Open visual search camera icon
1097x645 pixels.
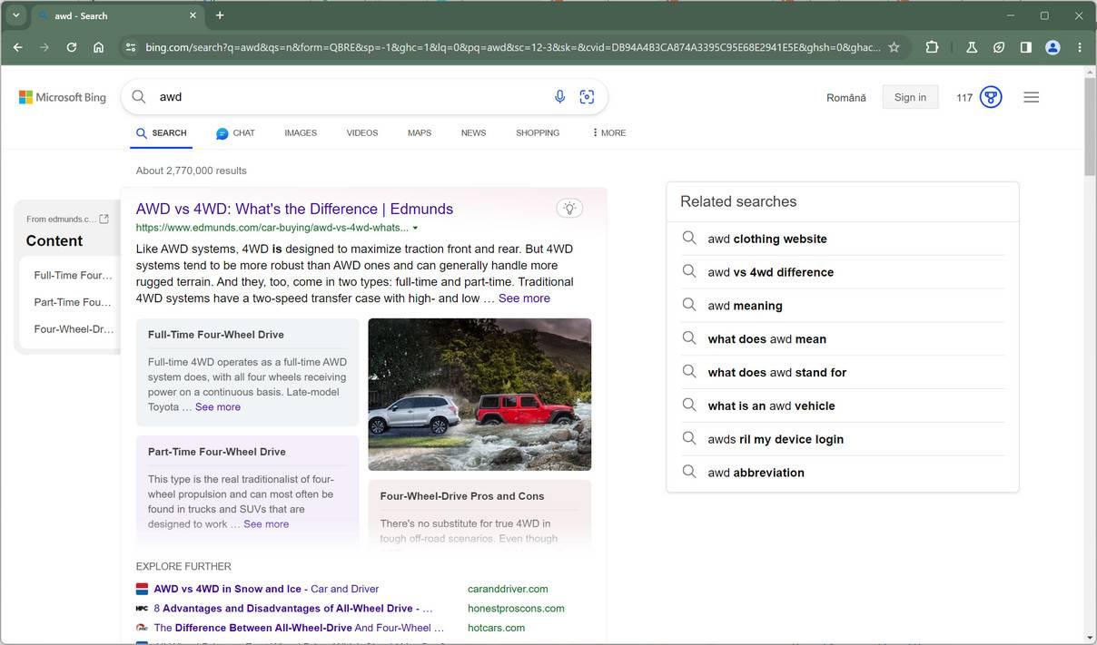point(587,97)
